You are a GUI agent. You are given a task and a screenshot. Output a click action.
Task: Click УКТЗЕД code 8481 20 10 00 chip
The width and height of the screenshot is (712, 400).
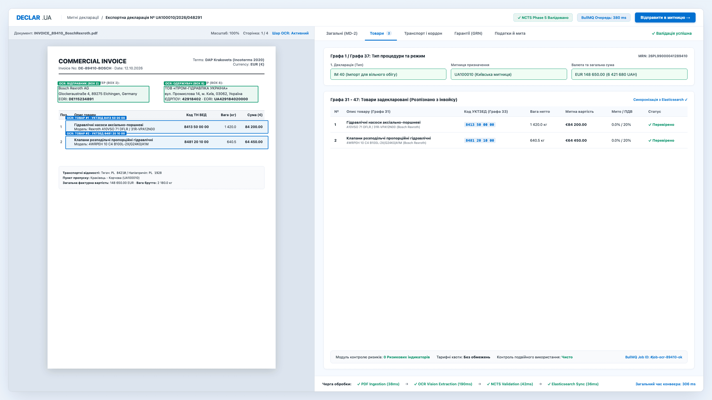[480, 141]
